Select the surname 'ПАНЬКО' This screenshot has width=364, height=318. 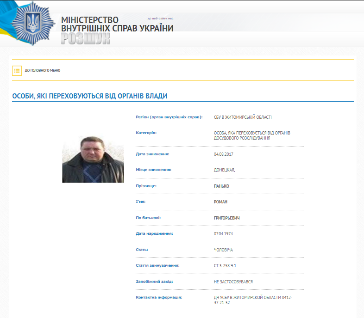221,186
